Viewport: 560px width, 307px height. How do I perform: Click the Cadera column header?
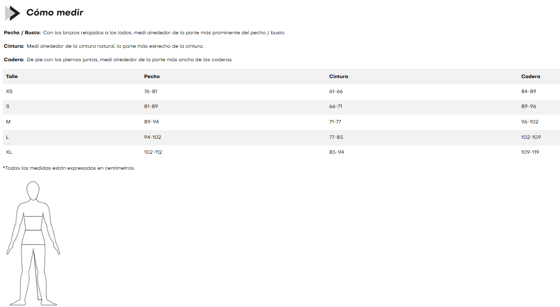[531, 77]
